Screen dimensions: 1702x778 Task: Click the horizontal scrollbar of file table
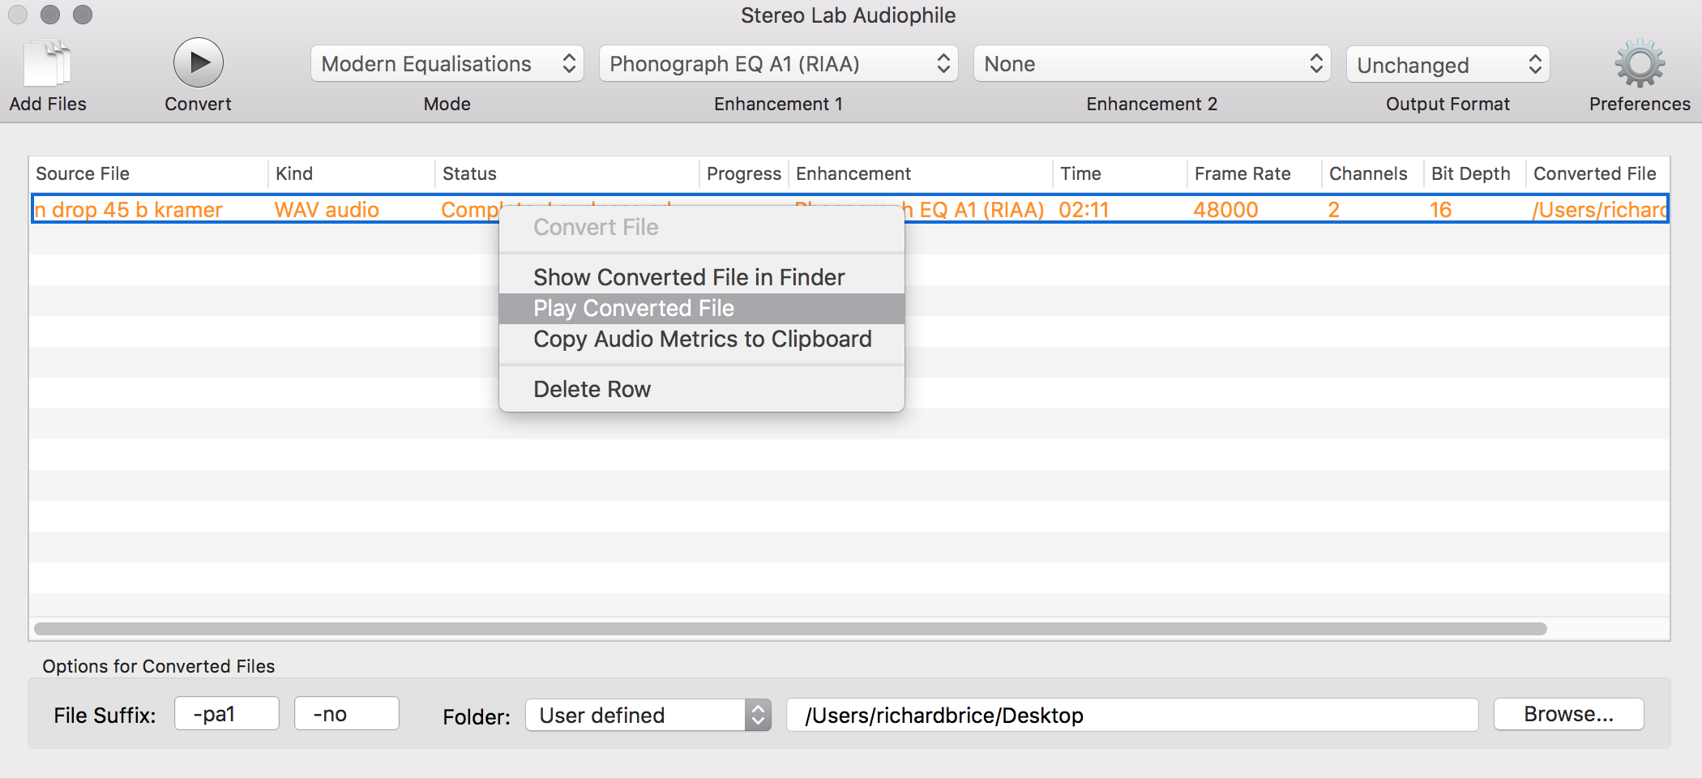click(790, 629)
